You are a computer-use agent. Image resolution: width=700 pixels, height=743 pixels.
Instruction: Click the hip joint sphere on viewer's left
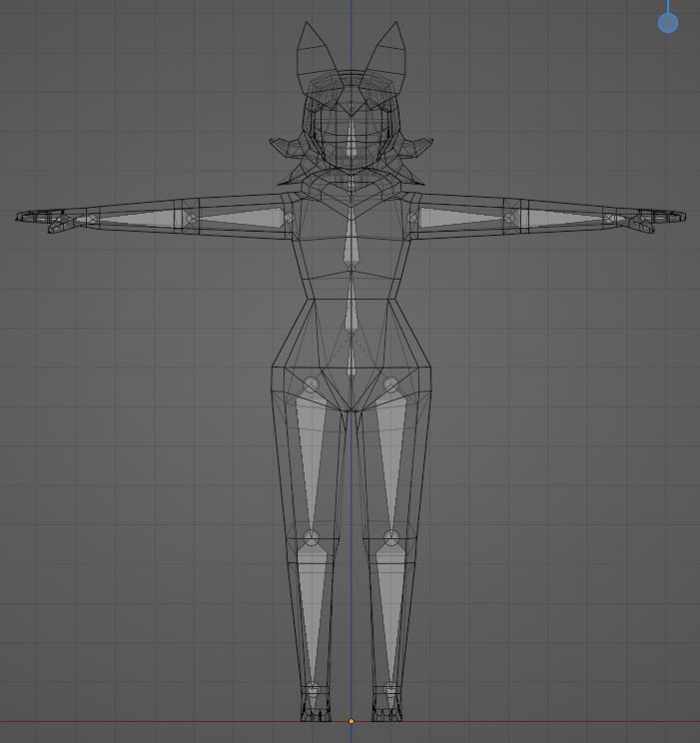click(x=312, y=384)
